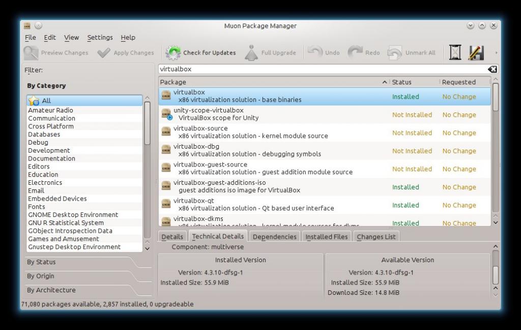Viewport: 521px width, 330px height.
Task: Expand the By Architecture filter section
Action: point(51,290)
